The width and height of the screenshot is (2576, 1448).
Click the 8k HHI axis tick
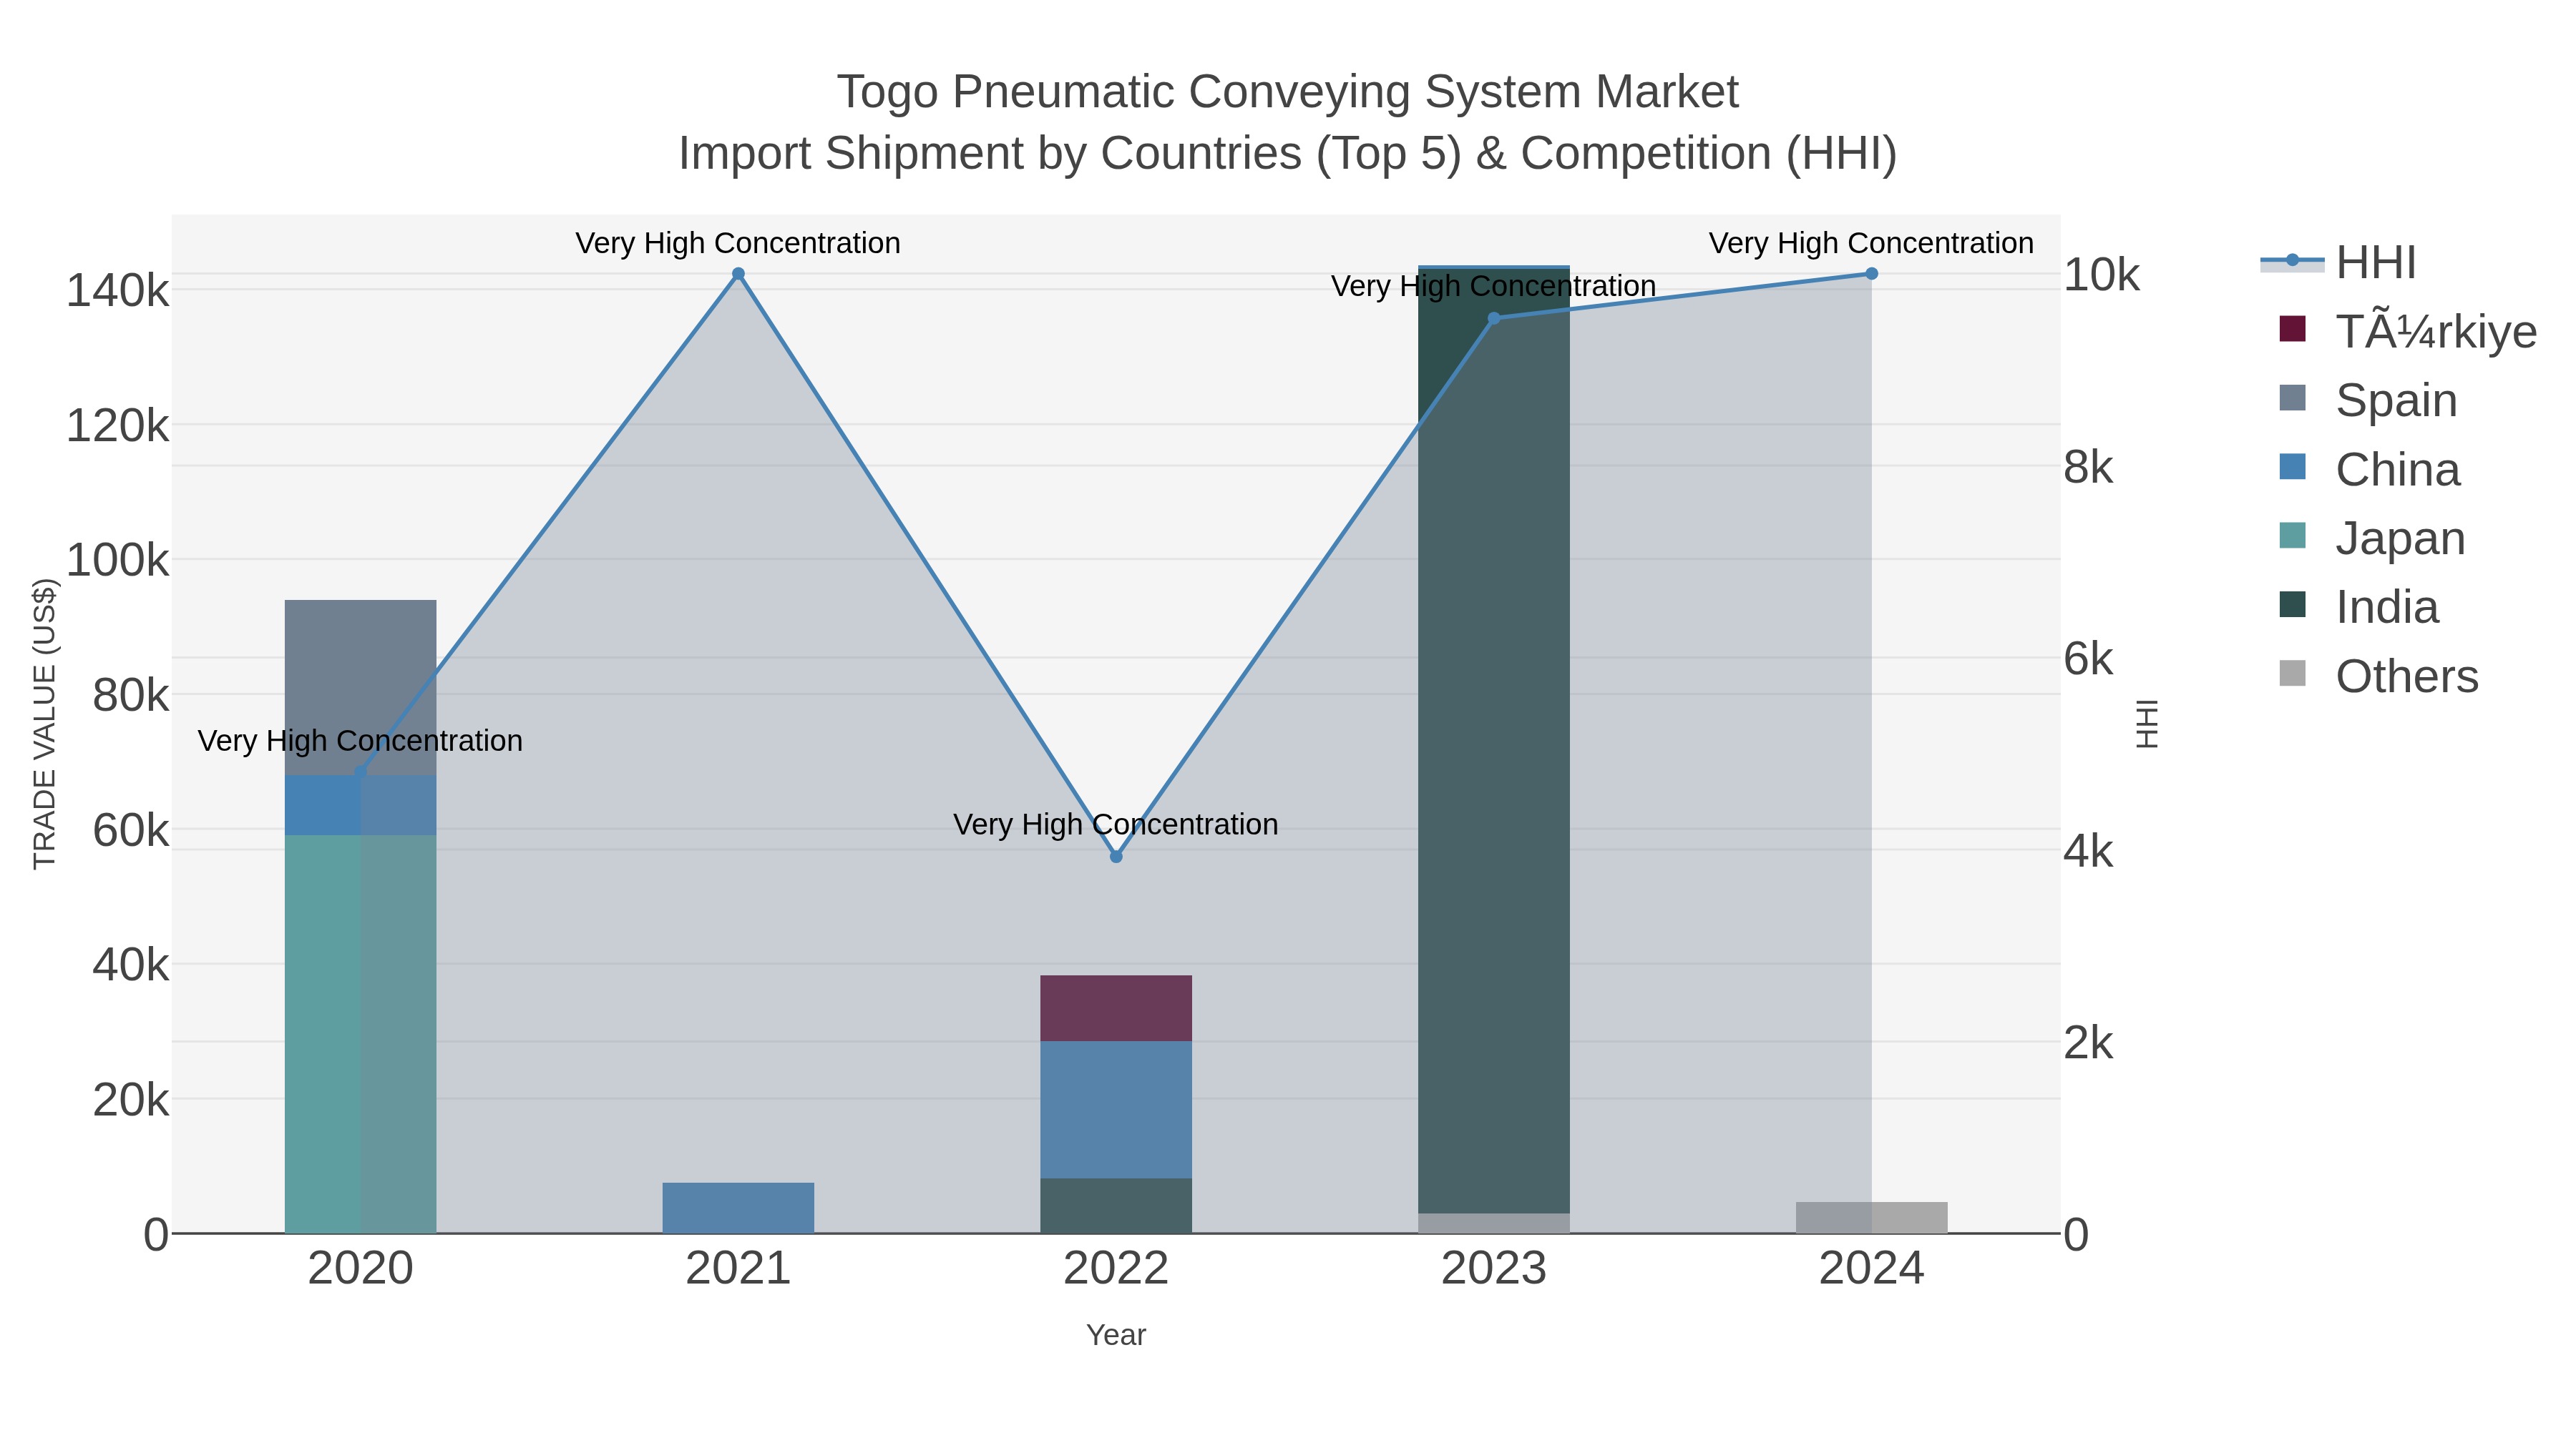(x=2089, y=468)
